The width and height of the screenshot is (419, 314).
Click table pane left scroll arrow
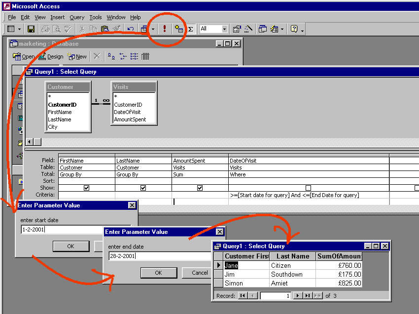pyautogui.click(x=30, y=142)
